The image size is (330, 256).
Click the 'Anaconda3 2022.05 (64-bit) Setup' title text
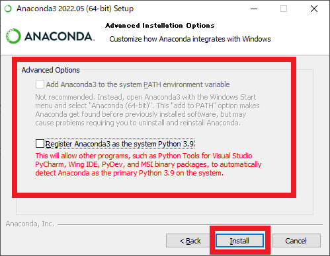point(75,9)
